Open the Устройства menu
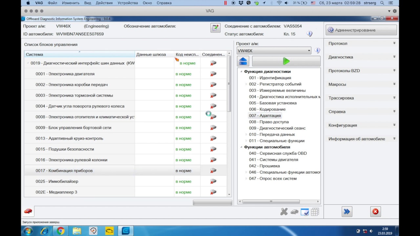Image resolution: width=420 pixels, height=236 pixels. click(127, 3)
